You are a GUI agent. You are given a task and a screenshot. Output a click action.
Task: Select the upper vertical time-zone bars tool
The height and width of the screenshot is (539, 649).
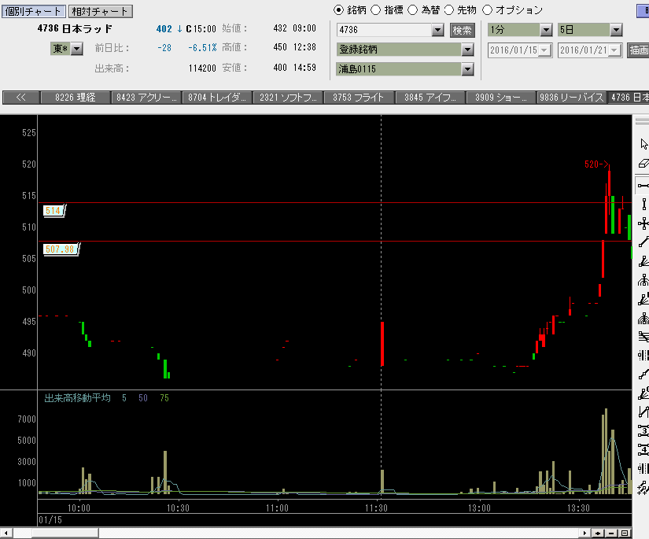tap(643, 355)
